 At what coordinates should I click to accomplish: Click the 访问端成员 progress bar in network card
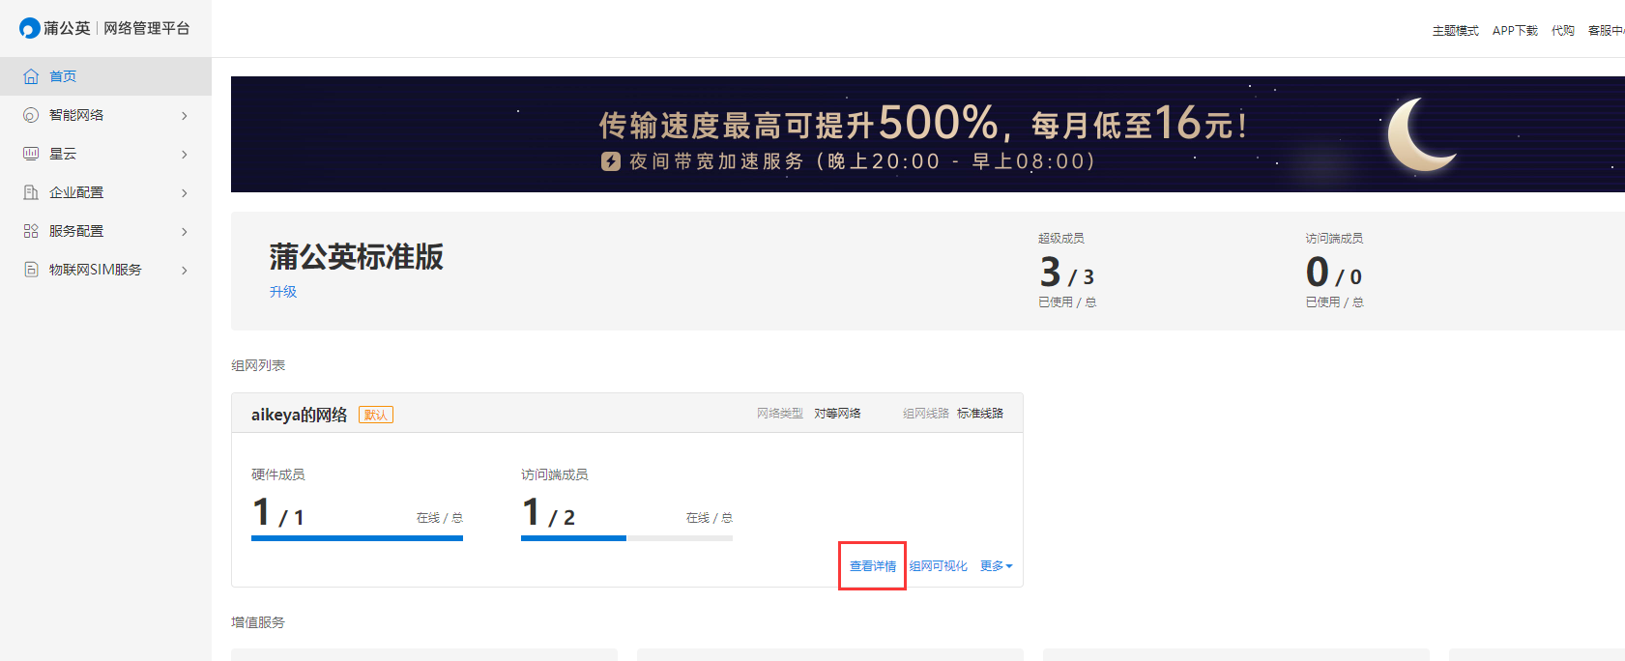pyautogui.click(x=626, y=538)
